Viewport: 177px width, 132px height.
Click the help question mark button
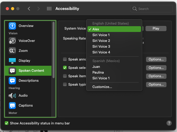(x=169, y=123)
